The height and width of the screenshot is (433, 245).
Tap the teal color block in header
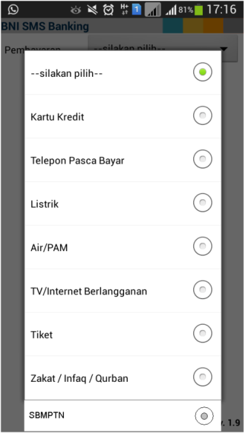click(173, 26)
